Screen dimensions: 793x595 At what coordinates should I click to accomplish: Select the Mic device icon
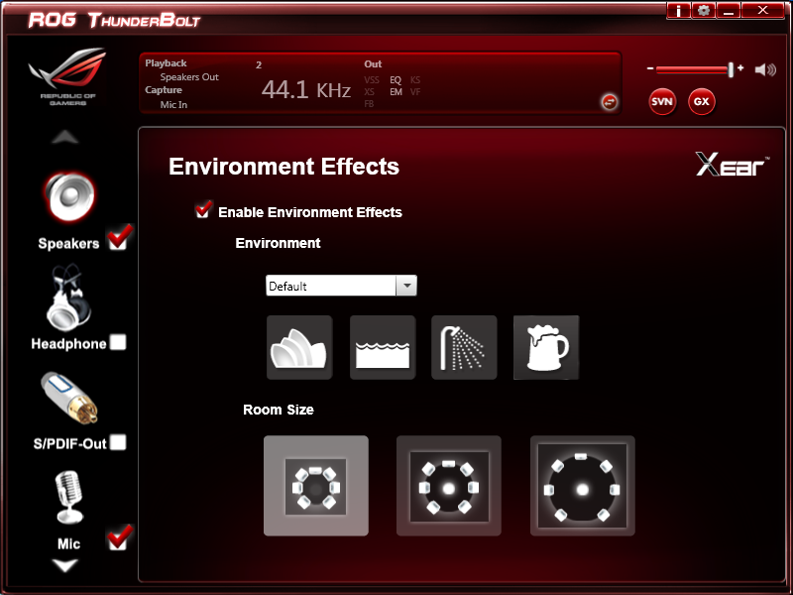click(x=68, y=497)
